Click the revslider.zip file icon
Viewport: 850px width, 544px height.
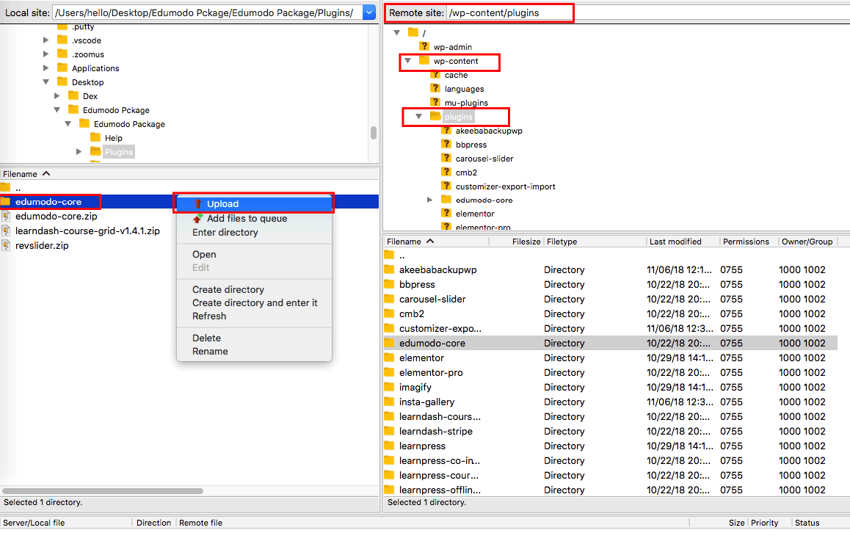click(x=6, y=246)
